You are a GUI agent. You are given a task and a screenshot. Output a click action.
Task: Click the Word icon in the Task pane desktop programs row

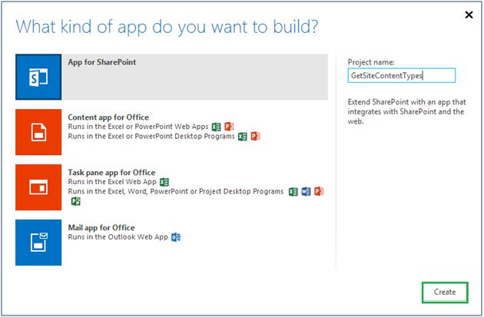coord(306,191)
